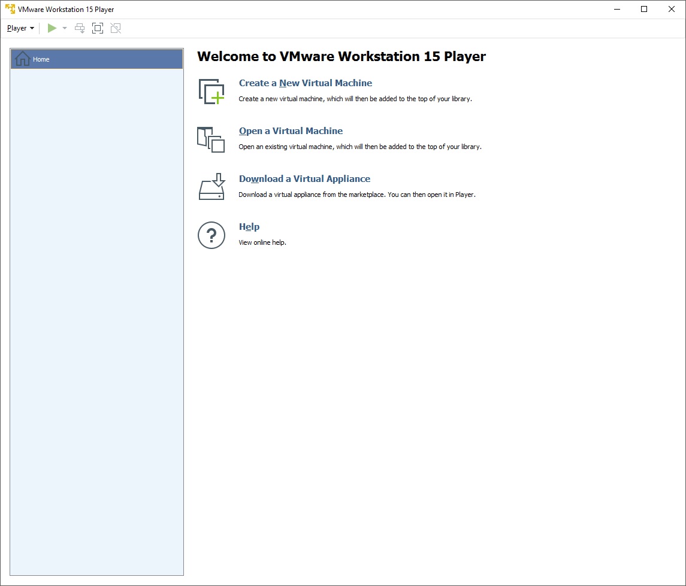
Task: Click the Send Ctrl+Alt+Del toolbar icon
Action: pyautogui.click(x=80, y=28)
